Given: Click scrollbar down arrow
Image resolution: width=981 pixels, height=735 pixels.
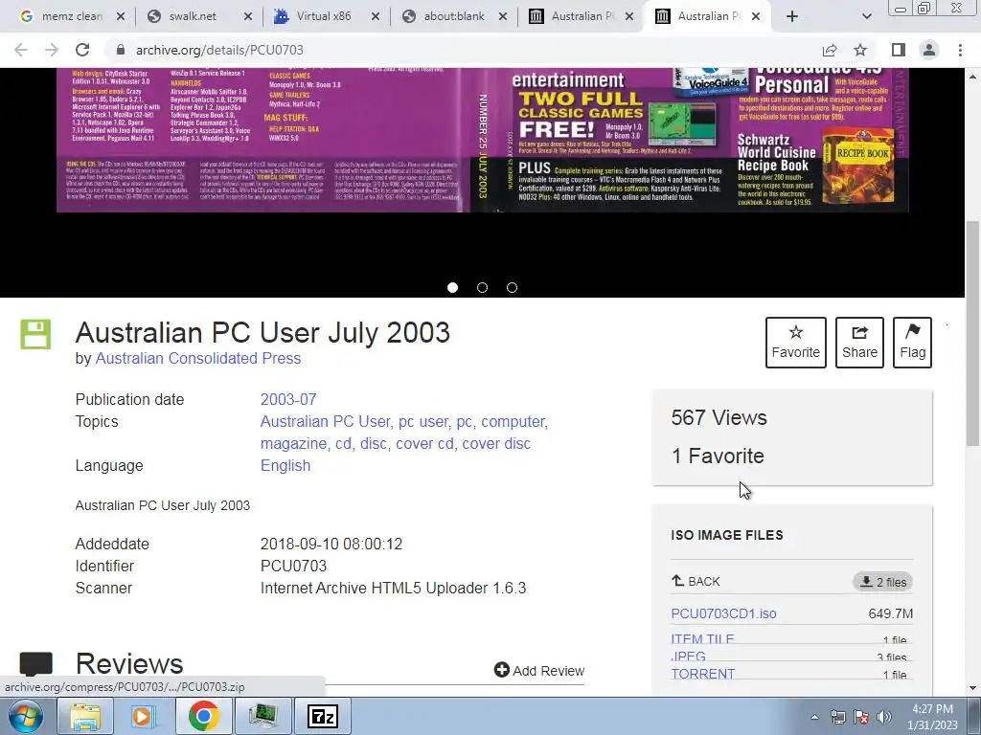Looking at the screenshot, I should click(x=972, y=689).
